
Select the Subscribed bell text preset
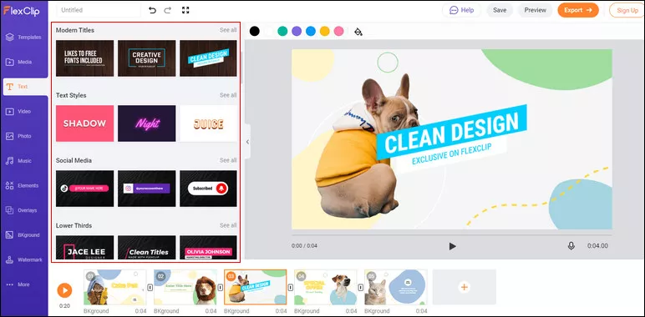pos(208,189)
